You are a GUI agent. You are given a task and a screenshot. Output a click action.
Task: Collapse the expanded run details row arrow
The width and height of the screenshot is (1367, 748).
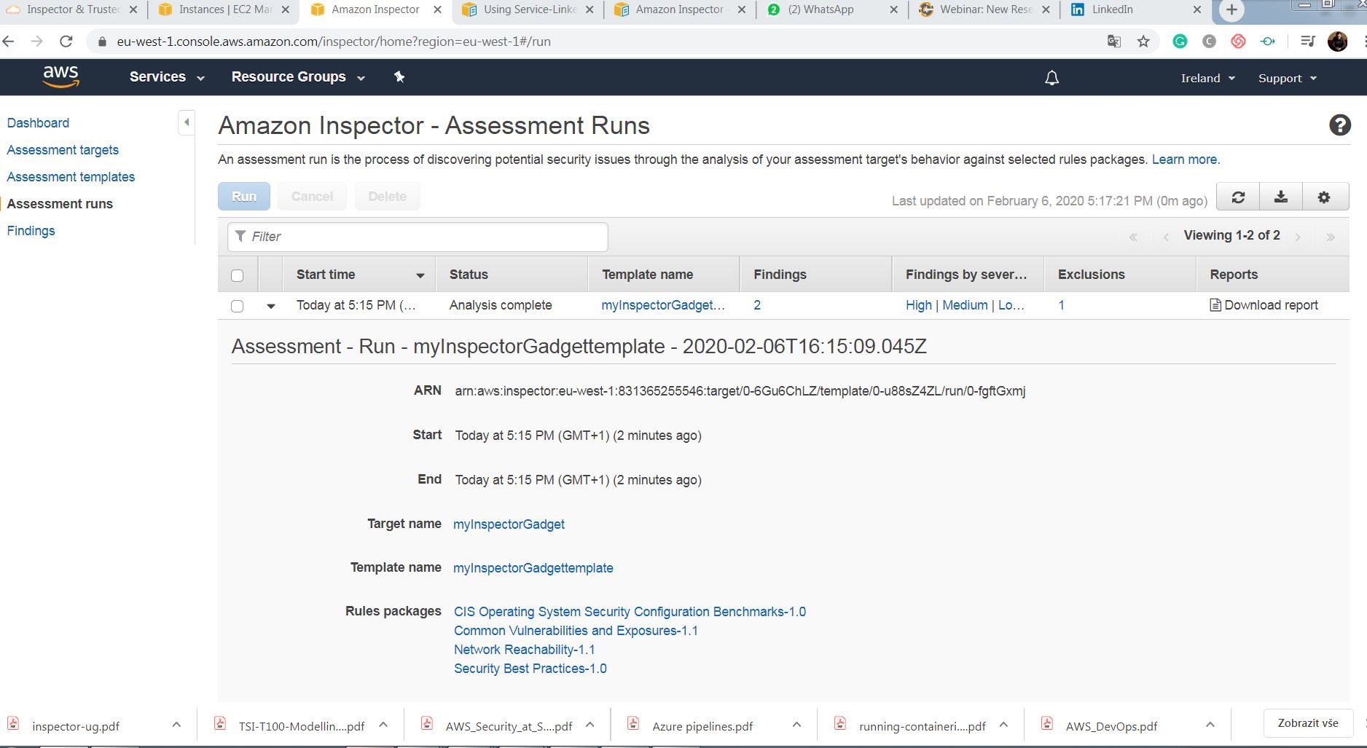[x=271, y=306]
